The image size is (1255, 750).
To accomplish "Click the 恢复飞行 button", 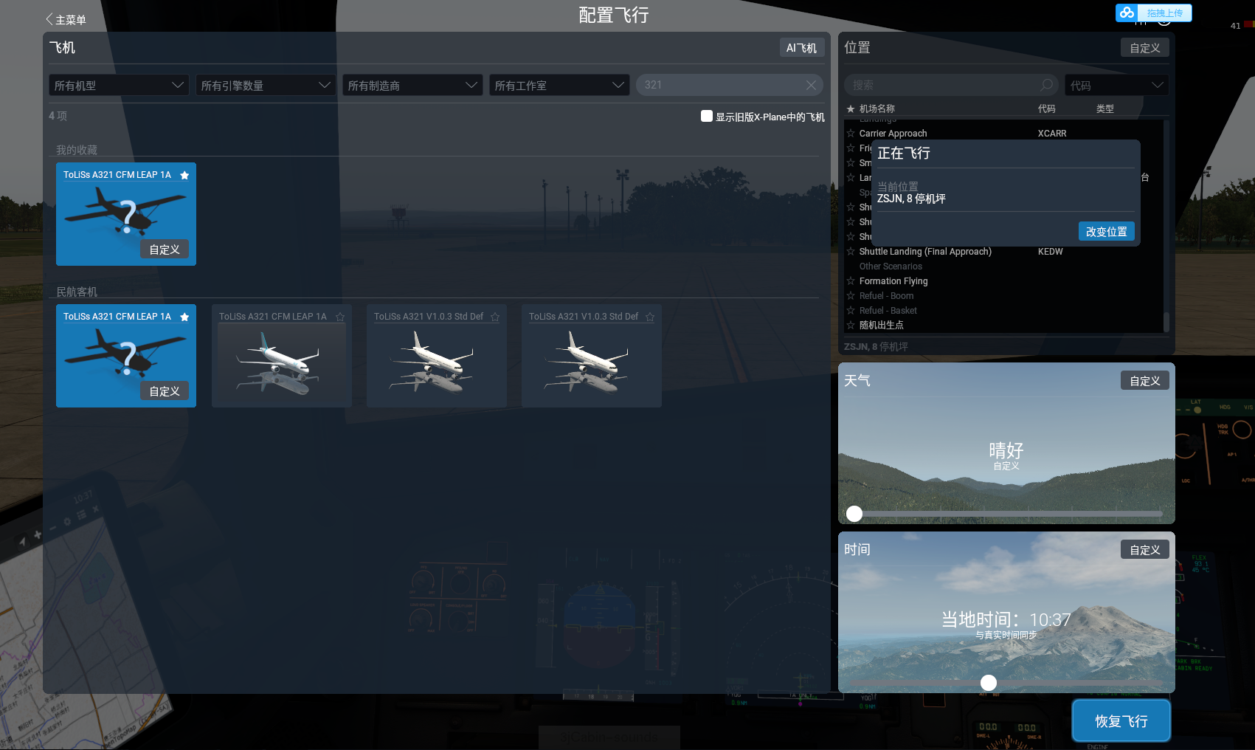I will pos(1121,721).
